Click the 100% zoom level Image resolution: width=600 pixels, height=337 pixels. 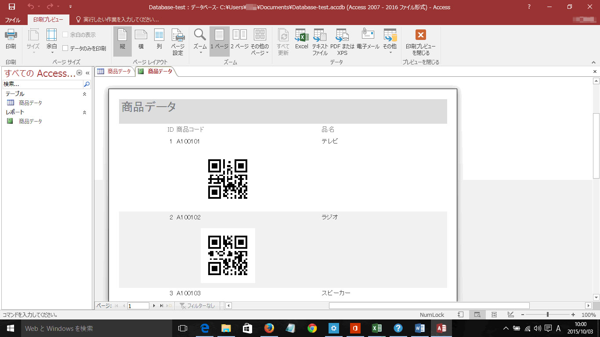[x=588, y=315]
